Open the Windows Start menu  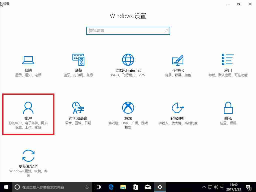coord(6,187)
